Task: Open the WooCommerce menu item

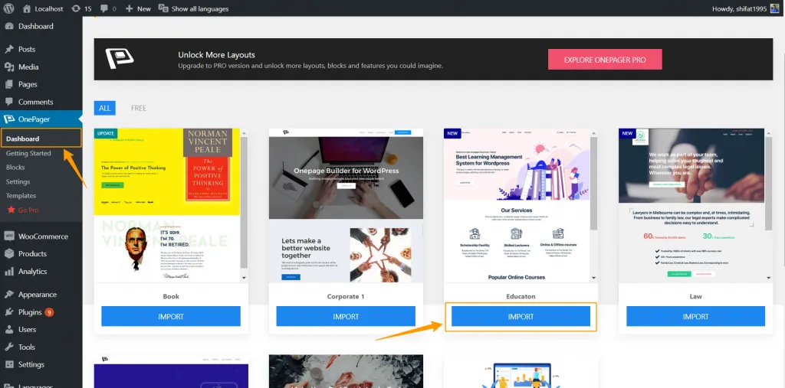Action: (41, 236)
